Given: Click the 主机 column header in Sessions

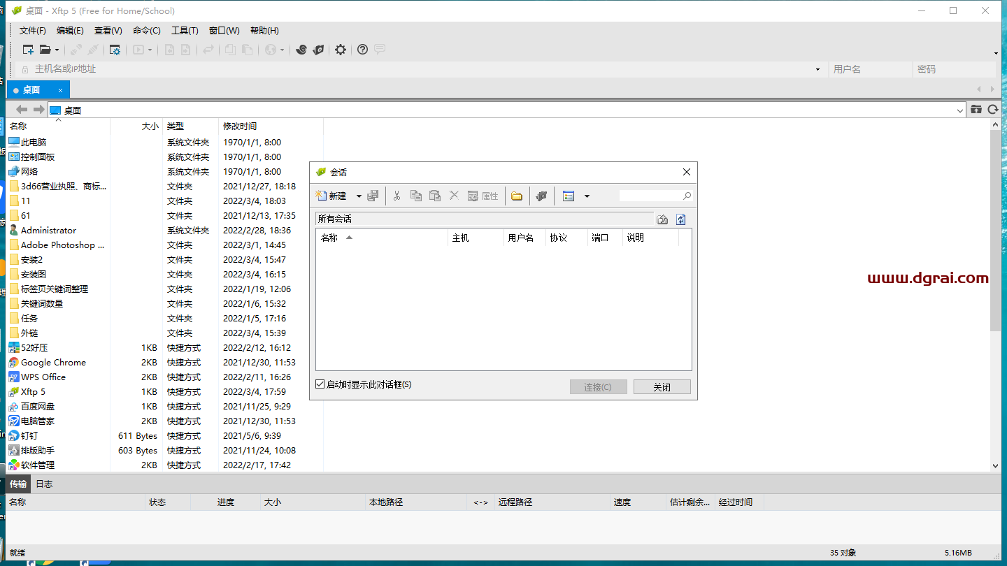Looking at the screenshot, I should click(x=476, y=238).
